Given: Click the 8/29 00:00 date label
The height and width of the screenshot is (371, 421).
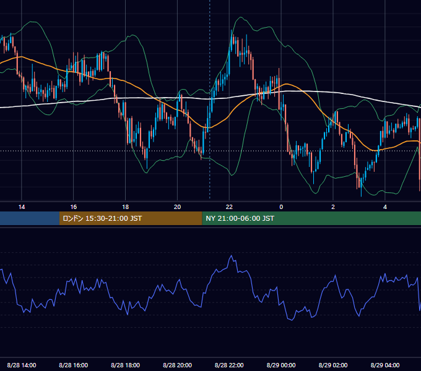Looking at the screenshot, I should point(281,365).
